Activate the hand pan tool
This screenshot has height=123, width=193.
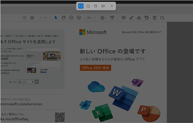click(x=63, y=18)
